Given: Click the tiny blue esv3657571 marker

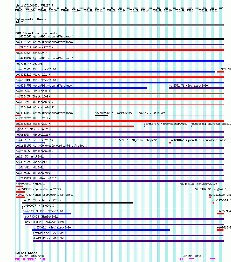Looking at the screenshot, I should coord(144,126).
